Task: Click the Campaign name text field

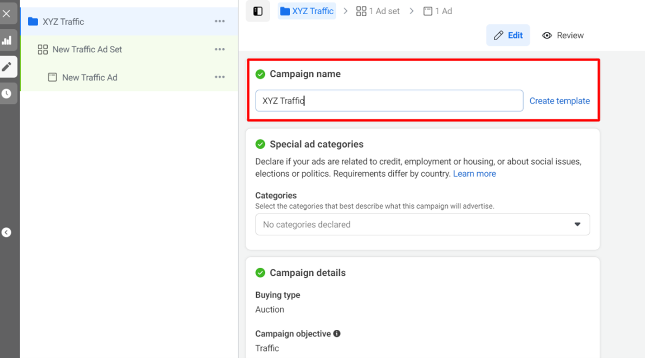Action: (x=389, y=101)
